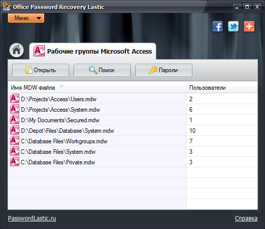
Task: Click user count 2 for Users.mdw
Action: [x=191, y=99]
